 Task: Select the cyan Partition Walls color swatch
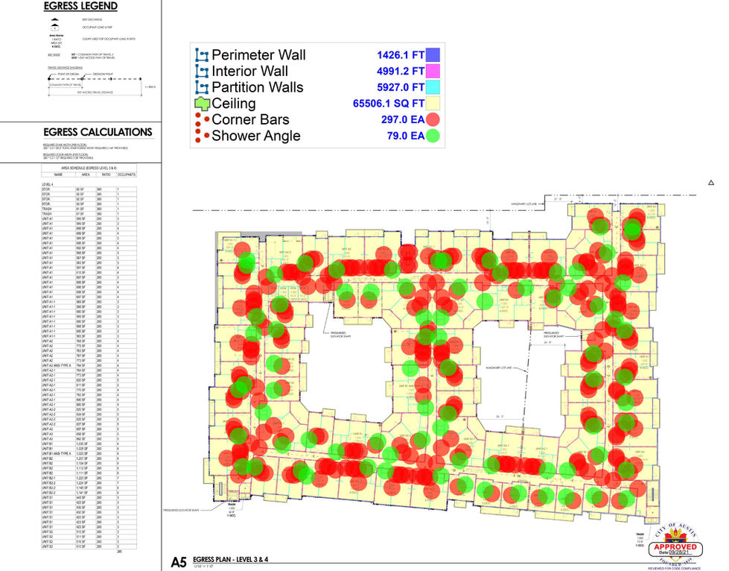(x=433, y=87)
